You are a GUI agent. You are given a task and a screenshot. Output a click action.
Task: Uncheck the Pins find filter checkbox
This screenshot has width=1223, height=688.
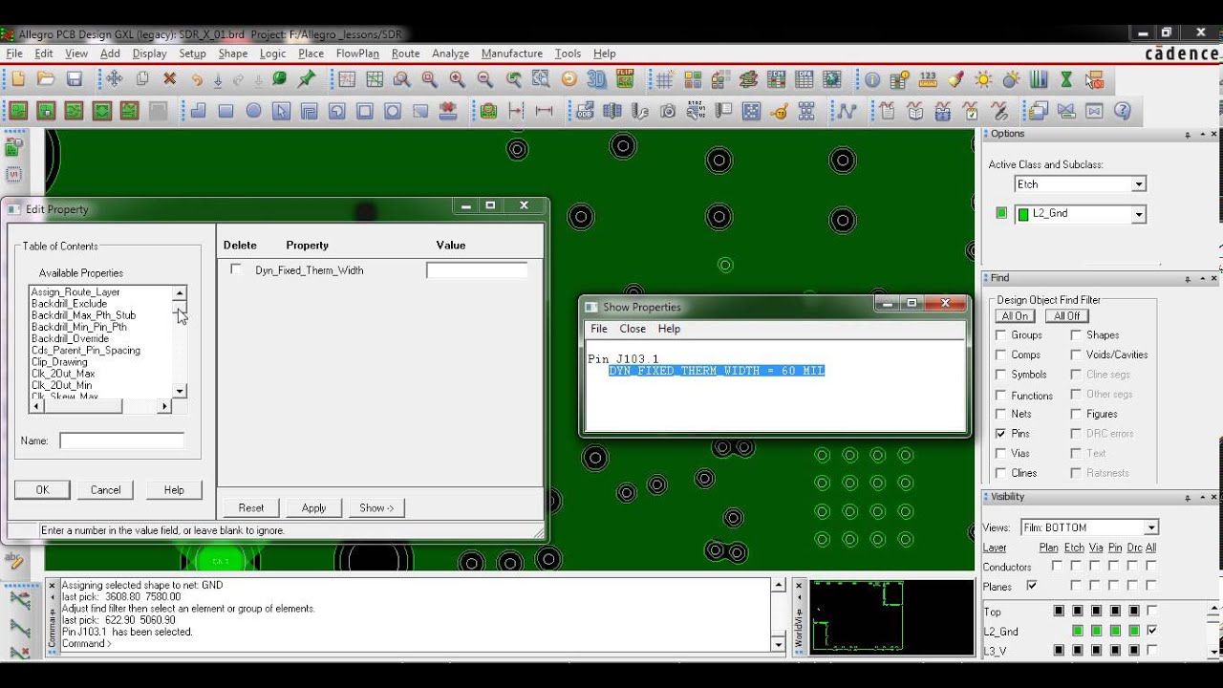[1001, 434]
